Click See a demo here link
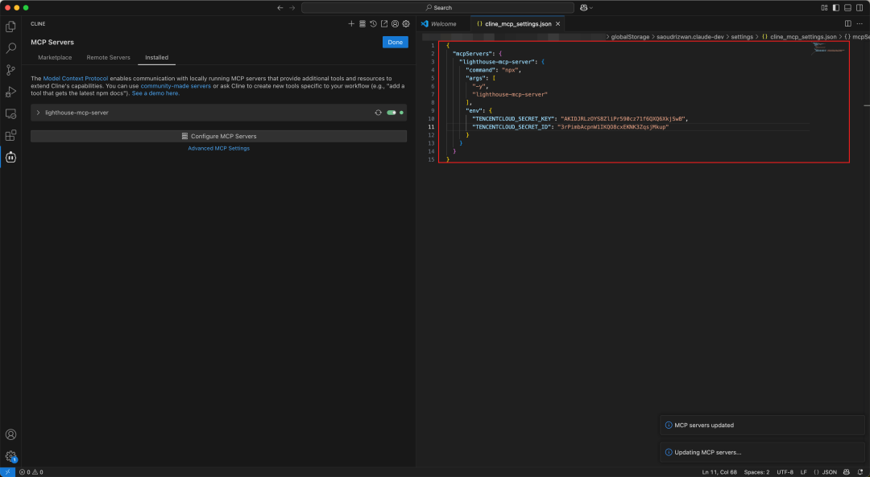Screen dimensions: 870x477 155,93
